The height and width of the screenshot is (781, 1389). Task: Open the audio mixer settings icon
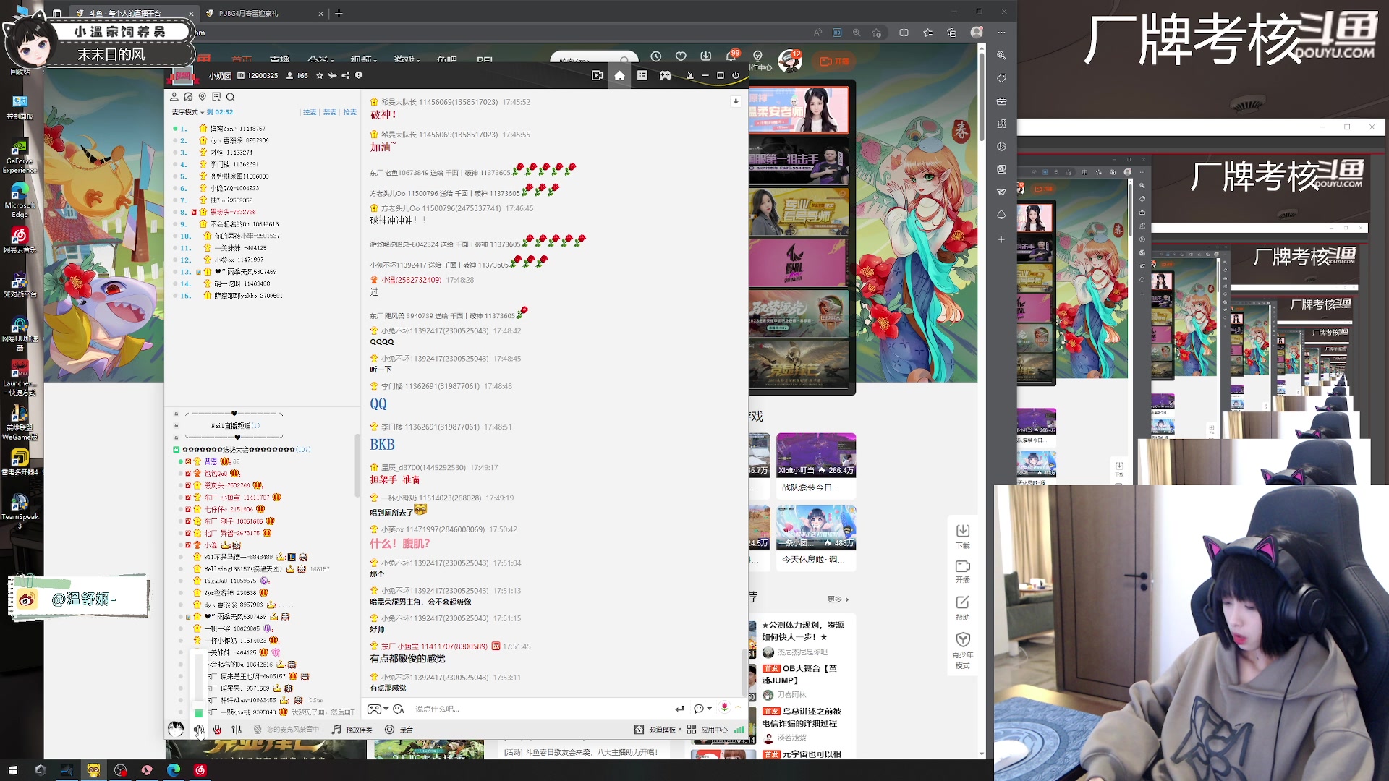click(x=237, y=730)
